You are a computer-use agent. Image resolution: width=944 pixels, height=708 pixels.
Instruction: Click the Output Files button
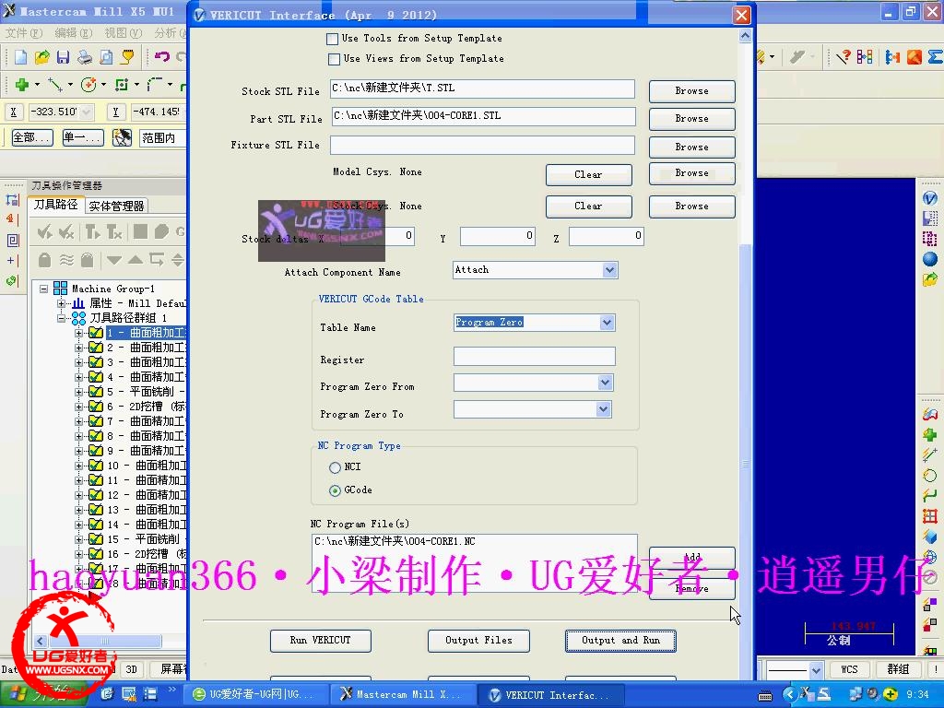[478, 641]
